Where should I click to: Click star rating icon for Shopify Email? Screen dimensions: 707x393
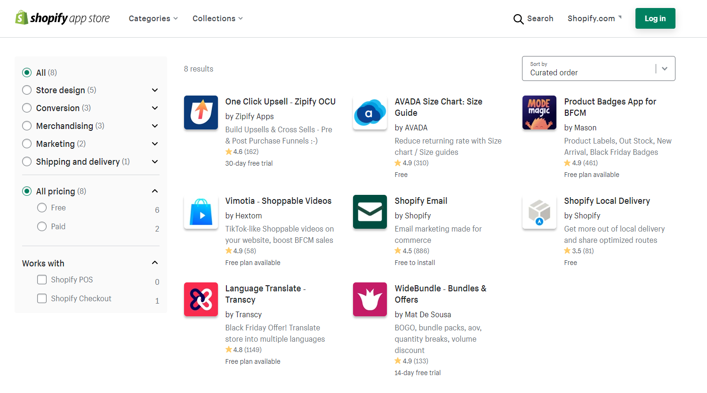[x=398, y=251]
